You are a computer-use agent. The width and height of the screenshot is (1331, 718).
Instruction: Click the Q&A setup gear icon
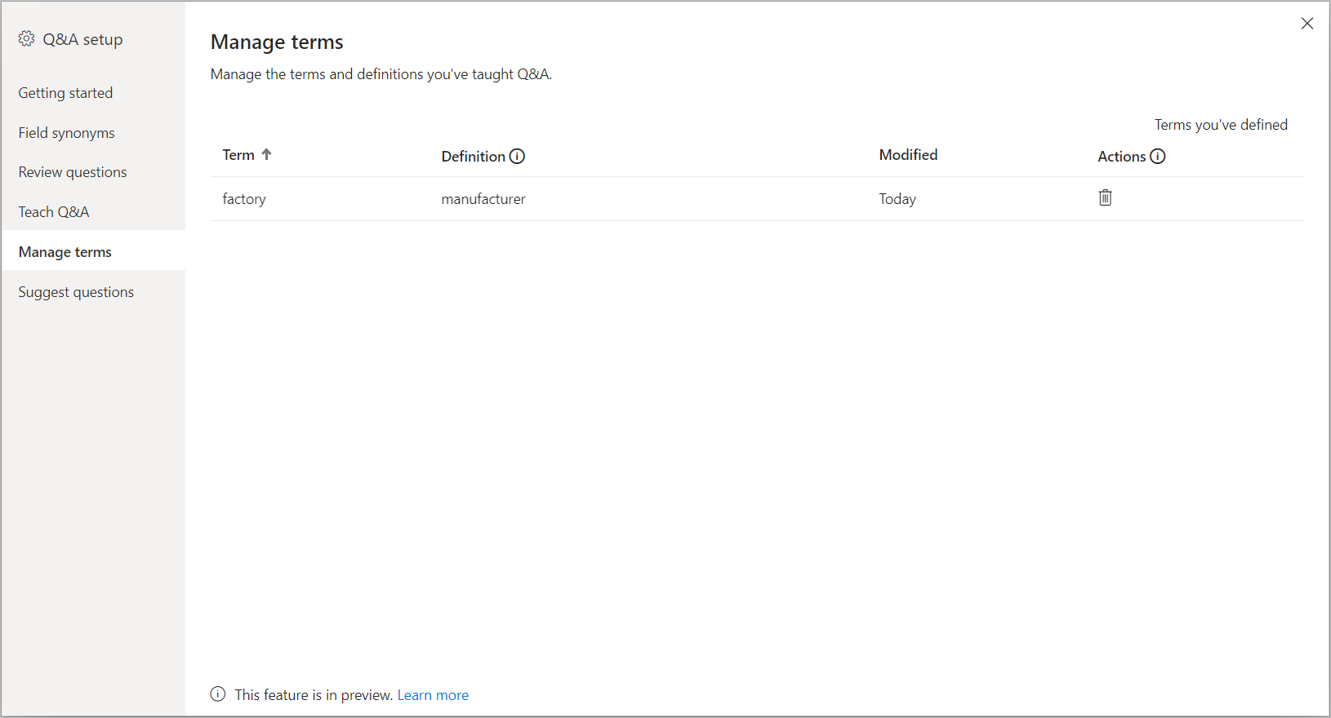pos(26,38)
